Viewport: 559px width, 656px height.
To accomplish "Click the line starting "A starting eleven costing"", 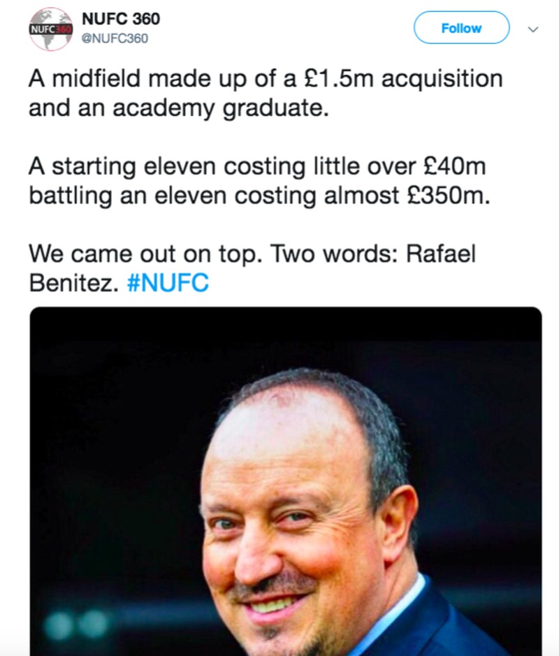I will pos(256,166).
